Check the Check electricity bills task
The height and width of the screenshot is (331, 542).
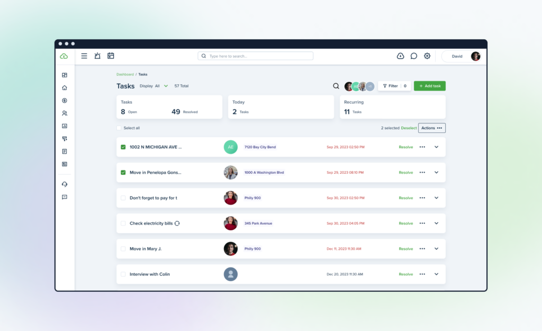tap(123, 223)
